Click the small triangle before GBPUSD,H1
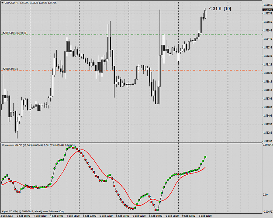The height and width of the screenshot is (218, 273). 3,3
